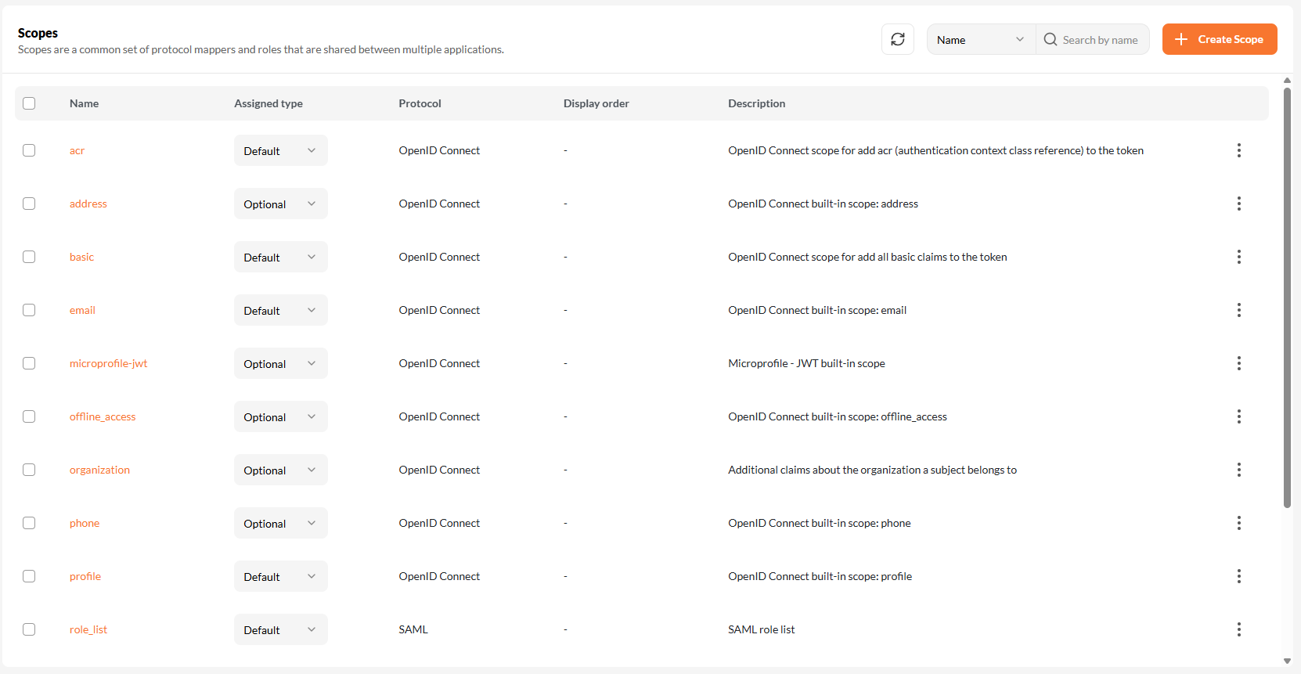The width and height of the screenshot is (1301, 674).
Task: Open actions menu for the organization row
Action: [1238, 470]
